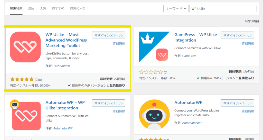Visit AutomatorWP author link under Ulike integration
This screenshot has height=140, width=263.
pos(63,128)
